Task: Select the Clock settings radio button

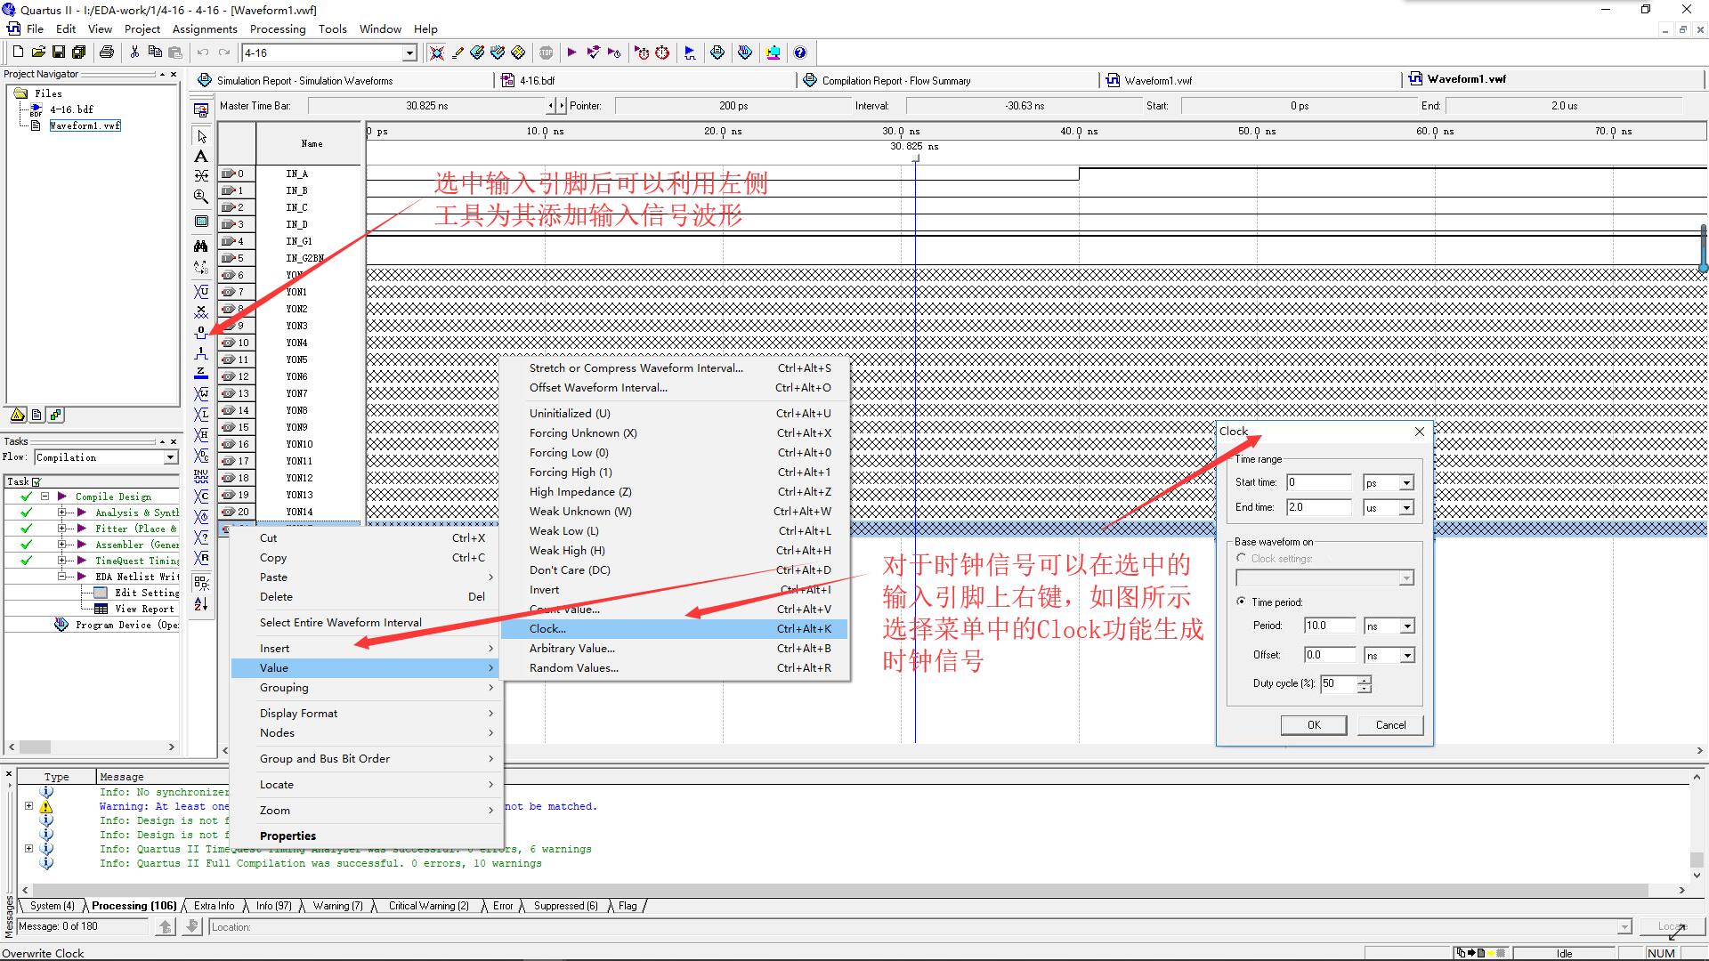Action: pos(1241,558)
